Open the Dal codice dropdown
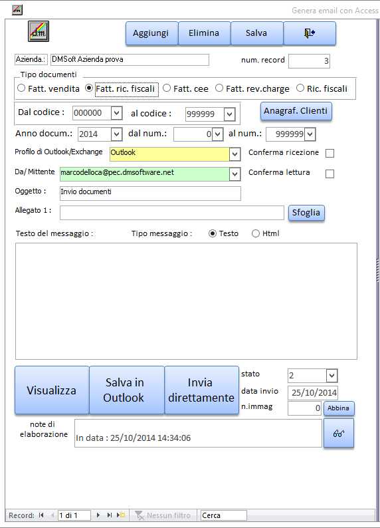This screenshot has width=380, height=528. 116,113
